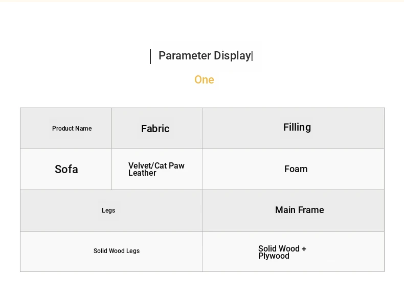Select the Main Frame header cell
Viewport: 404px width, 293px height.
pyautogui.click(x=300, y=210)
